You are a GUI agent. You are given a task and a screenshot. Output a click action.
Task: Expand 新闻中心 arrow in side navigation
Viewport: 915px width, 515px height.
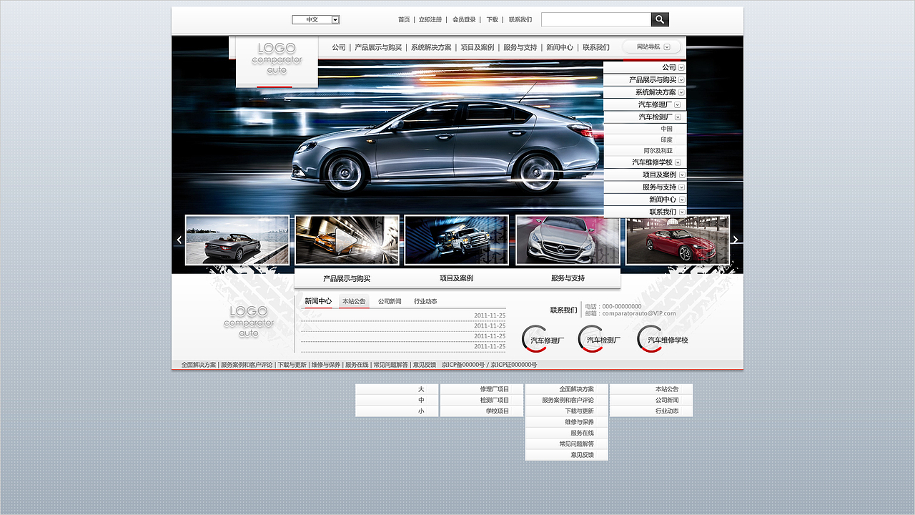tap(682, 200)
